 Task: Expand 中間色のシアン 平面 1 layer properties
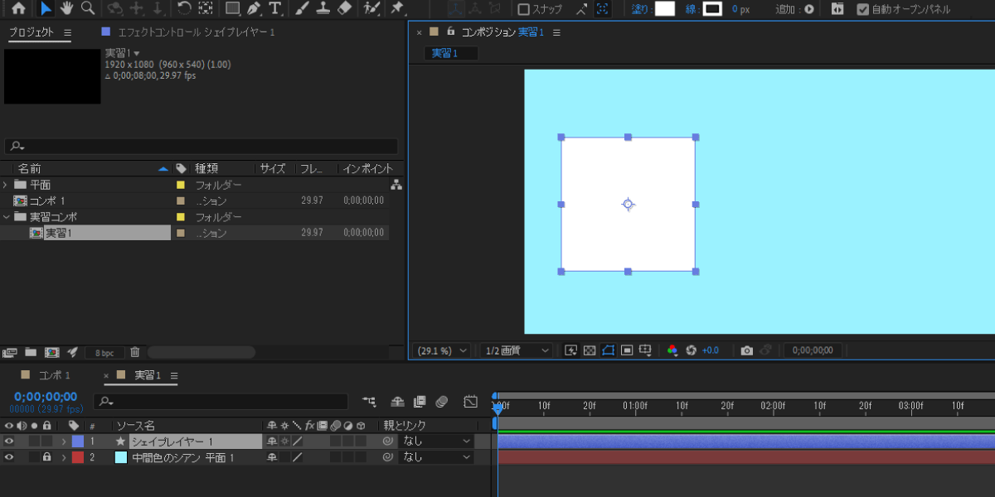64,457
